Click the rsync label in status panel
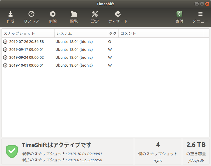Viewport: 211px width, 166px height. 158,160
